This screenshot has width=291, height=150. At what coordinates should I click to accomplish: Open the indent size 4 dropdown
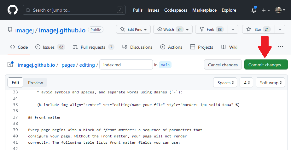click(246, 83)
